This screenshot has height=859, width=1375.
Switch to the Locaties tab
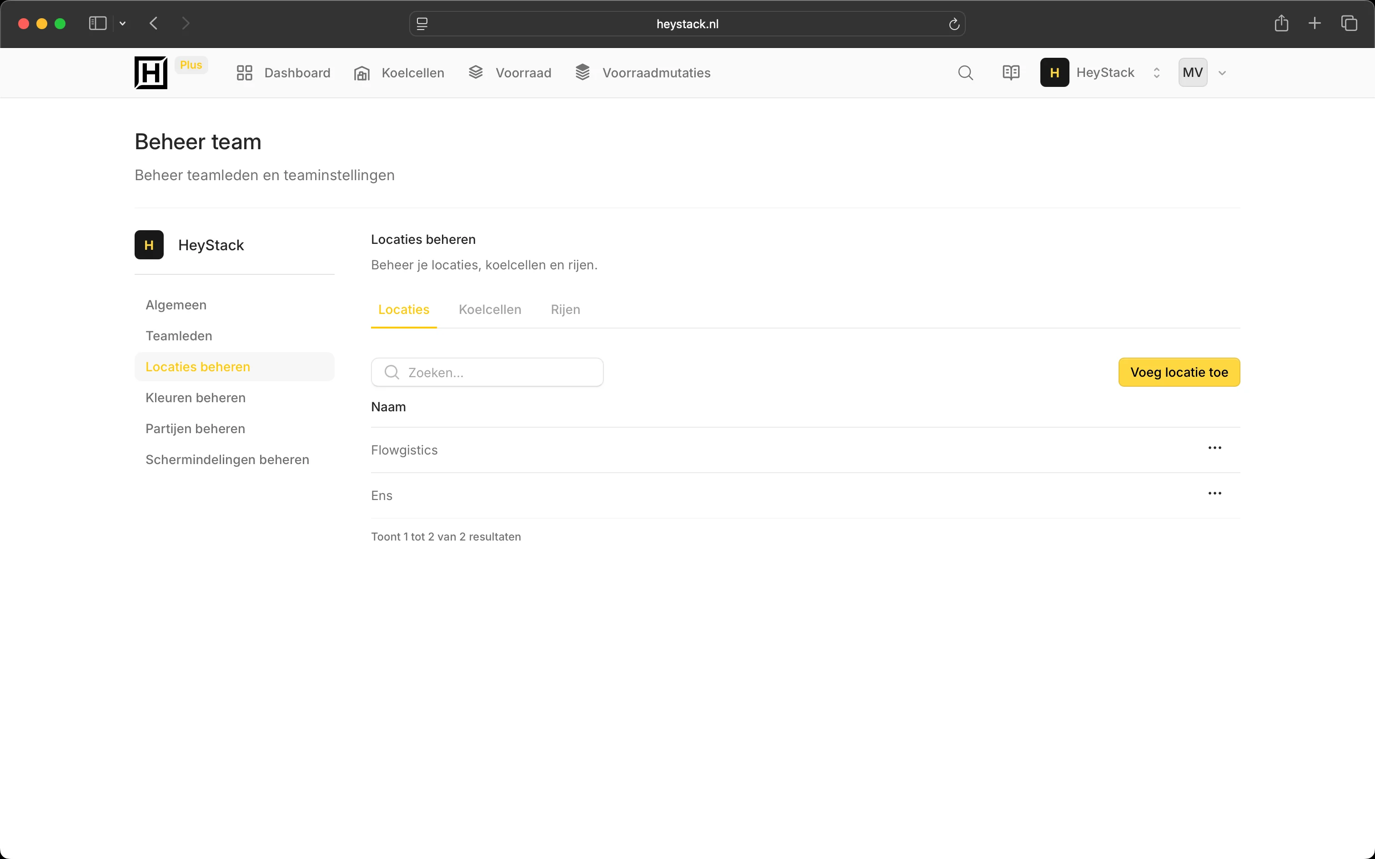(404, 310)
